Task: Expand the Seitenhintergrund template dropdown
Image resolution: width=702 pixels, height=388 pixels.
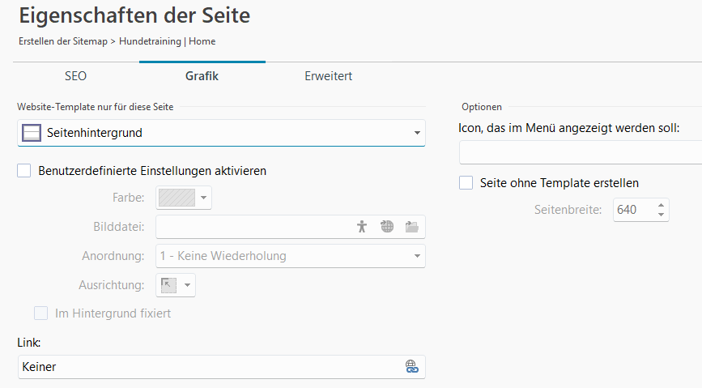Action: click(x=416, y=133)
